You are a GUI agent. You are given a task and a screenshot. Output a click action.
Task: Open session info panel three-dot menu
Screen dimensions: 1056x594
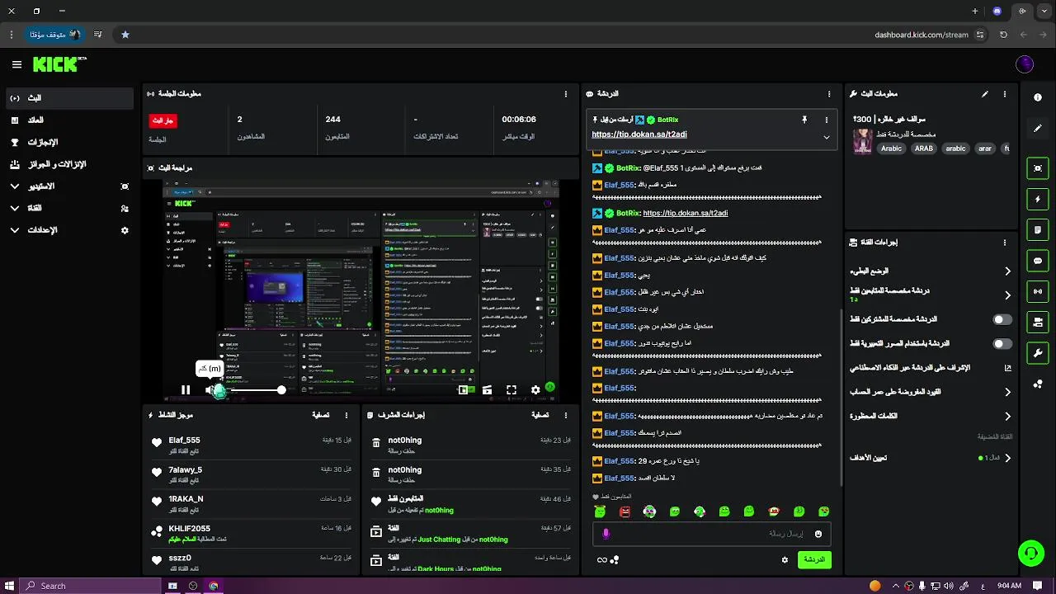click(x=565, y=94)
